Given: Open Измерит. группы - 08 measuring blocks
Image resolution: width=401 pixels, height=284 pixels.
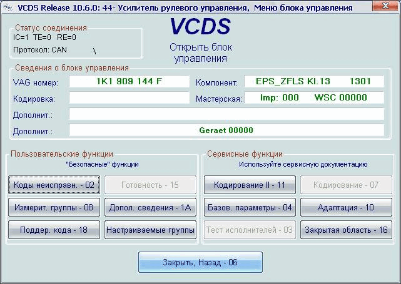Looking at the screenshot, I should 54,207.
